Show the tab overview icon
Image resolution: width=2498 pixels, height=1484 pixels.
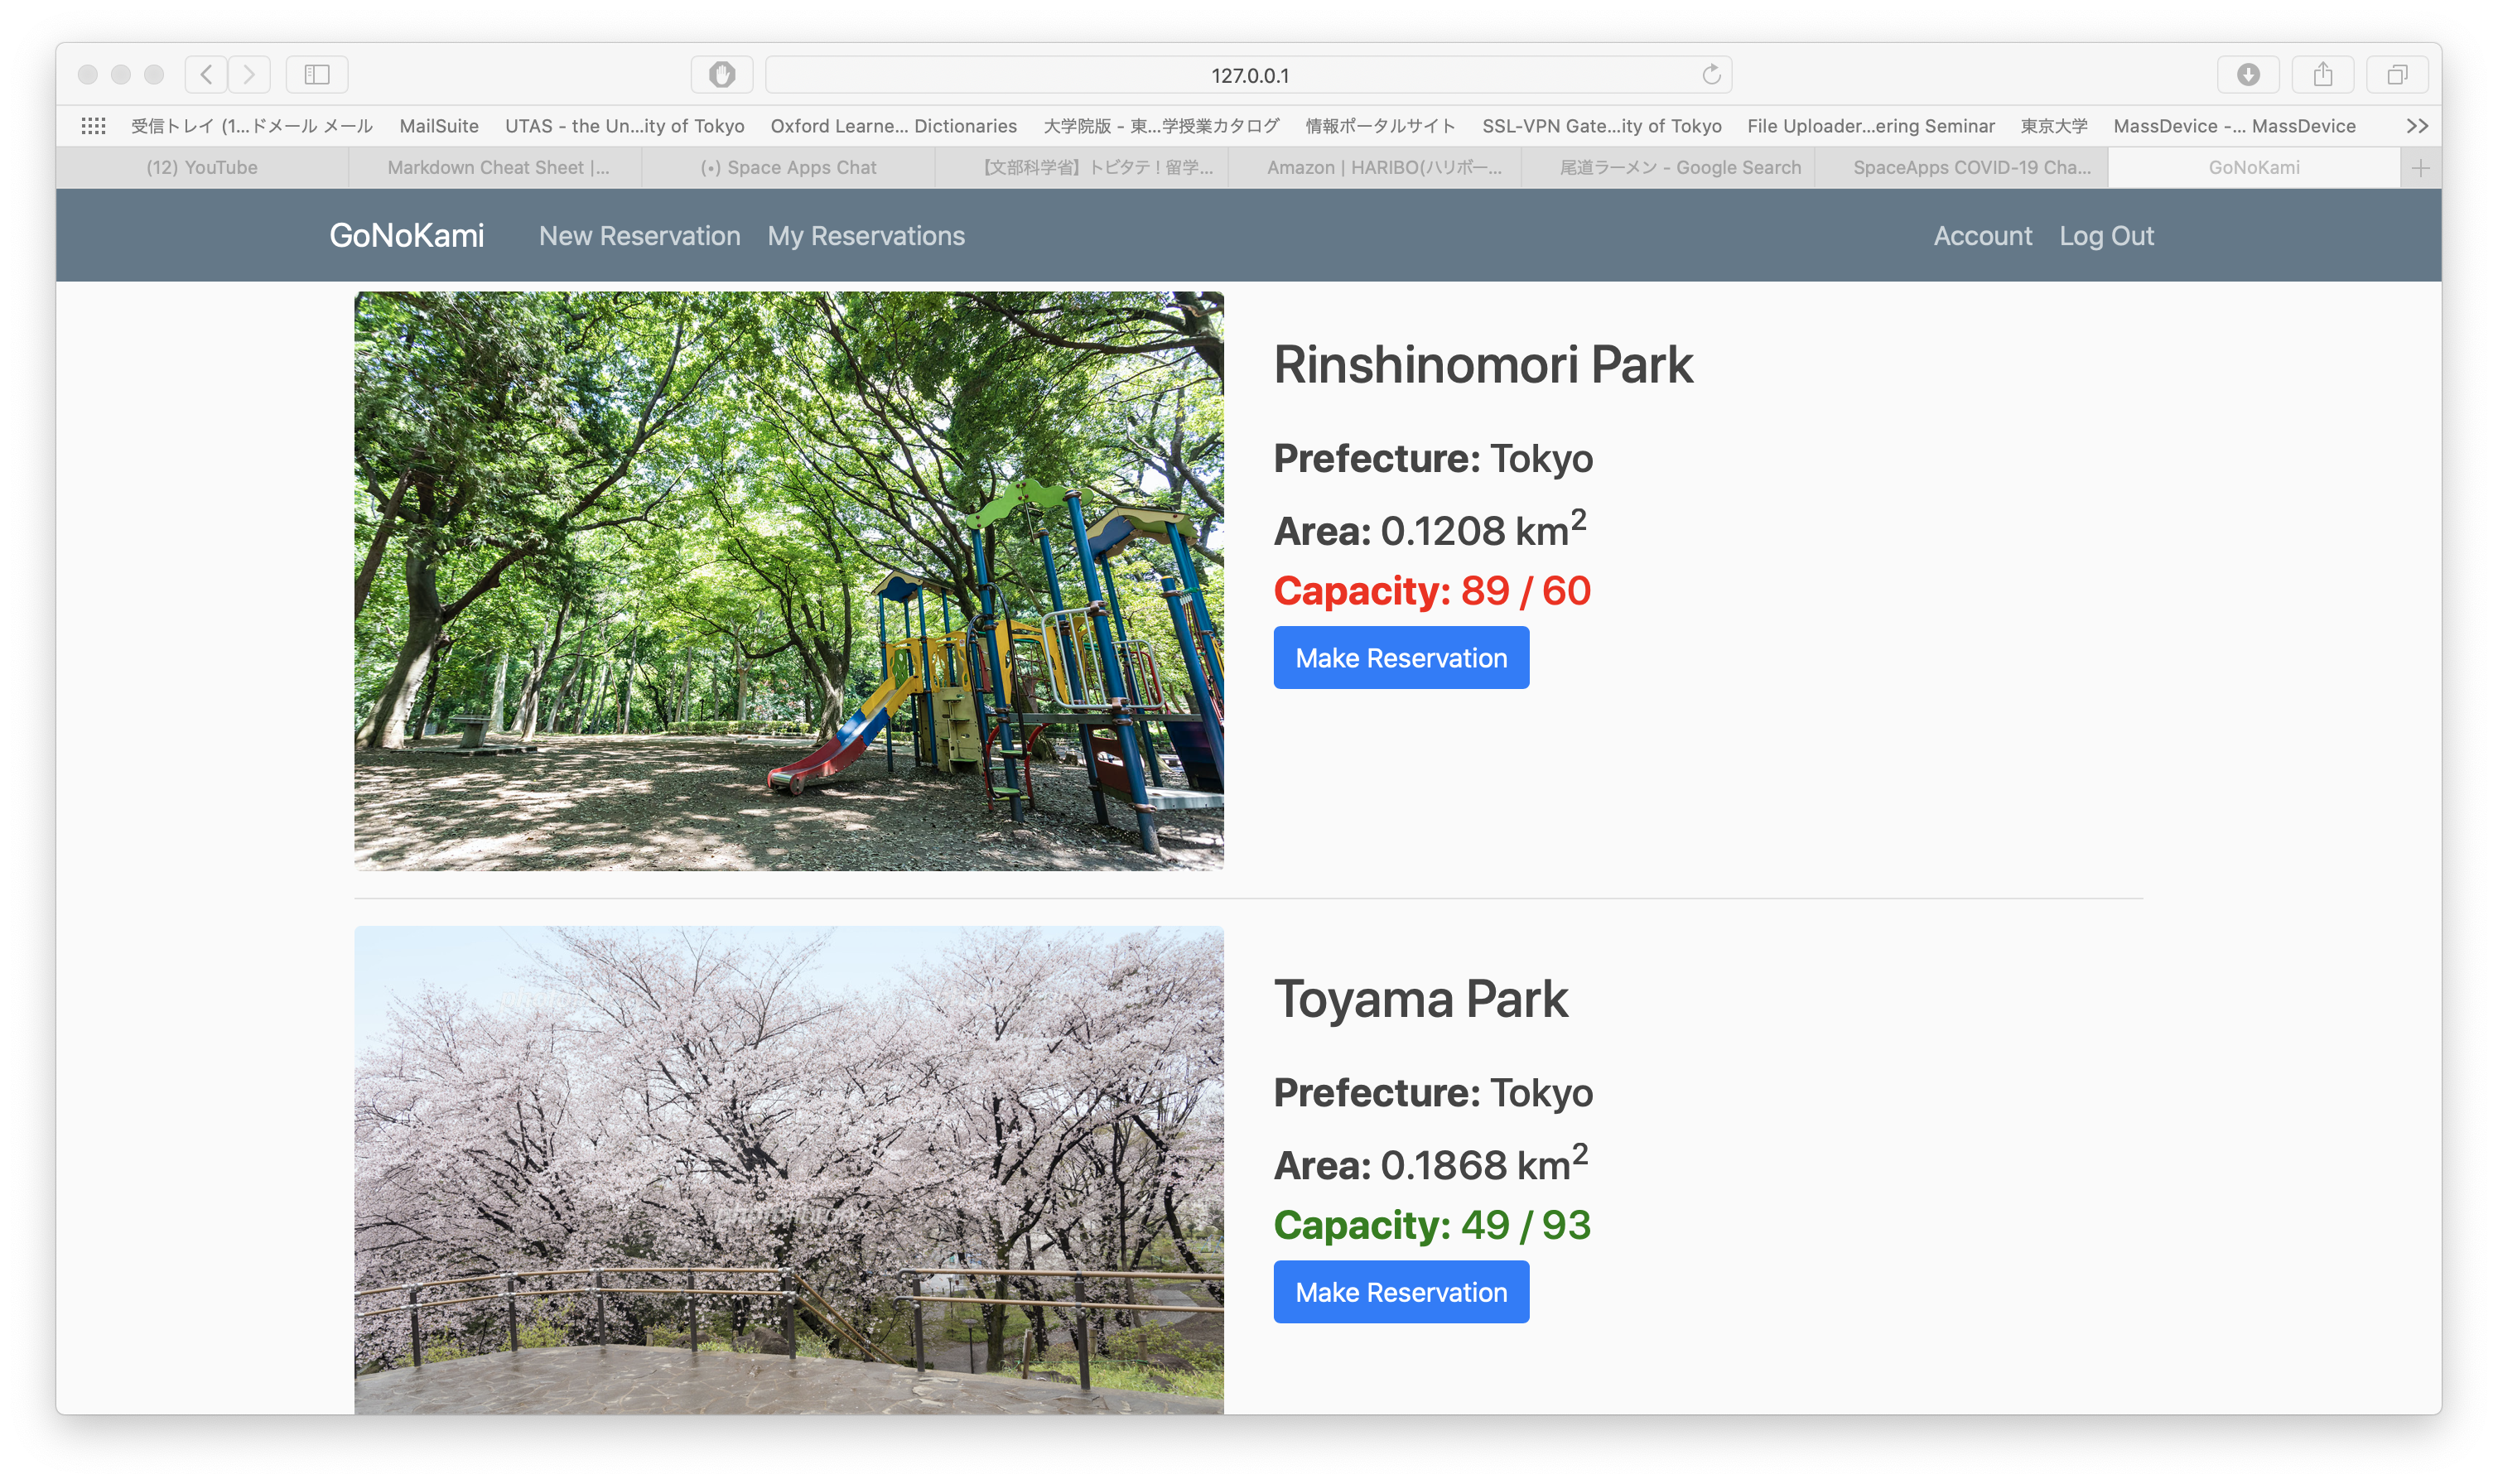pos(2397,74)
